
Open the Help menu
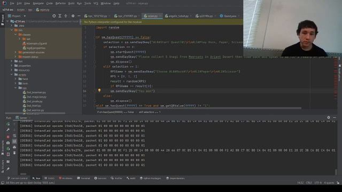coord(116,4)
